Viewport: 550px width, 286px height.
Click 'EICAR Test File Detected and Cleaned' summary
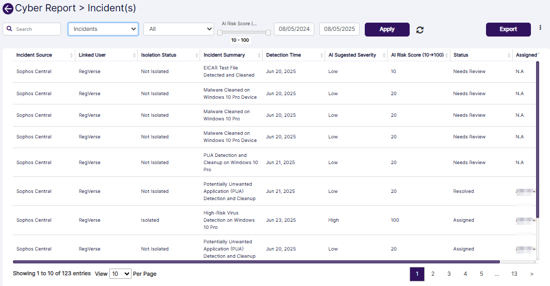pyautogui.click(x=229, y=71)
